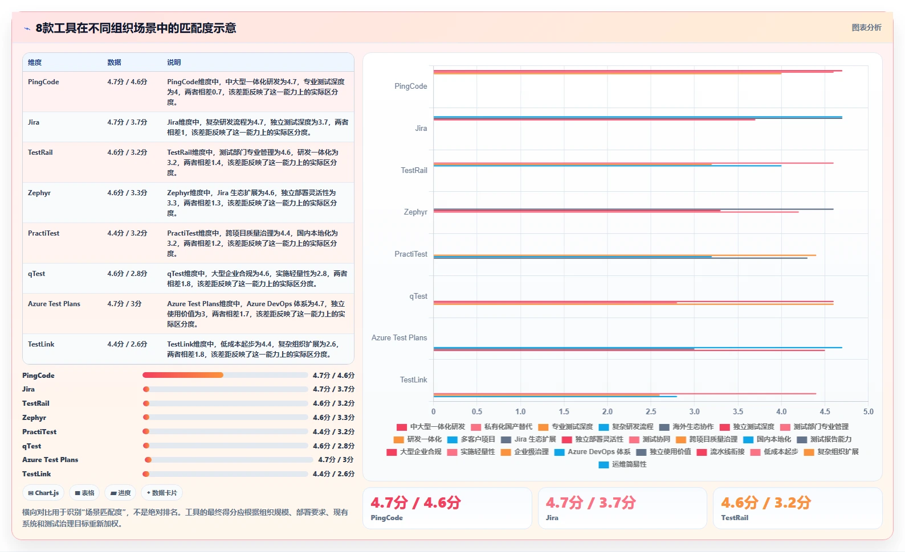Viewport: 905px width, 552px height.
Task: Click the 4.7分 / 3.7分 value in Jira table row
Action: pos(127,122)
